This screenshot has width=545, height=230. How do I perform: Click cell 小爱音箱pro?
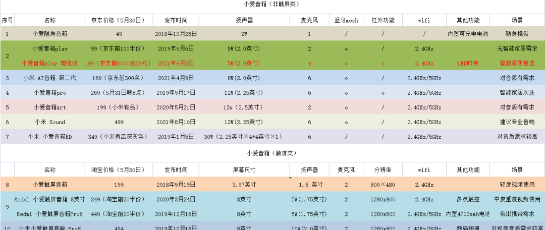[x=49, y=93]
